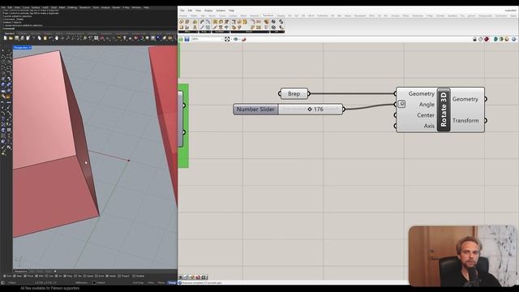
Task: Expand the Morph components panel
Action: [x=250, y=32]
